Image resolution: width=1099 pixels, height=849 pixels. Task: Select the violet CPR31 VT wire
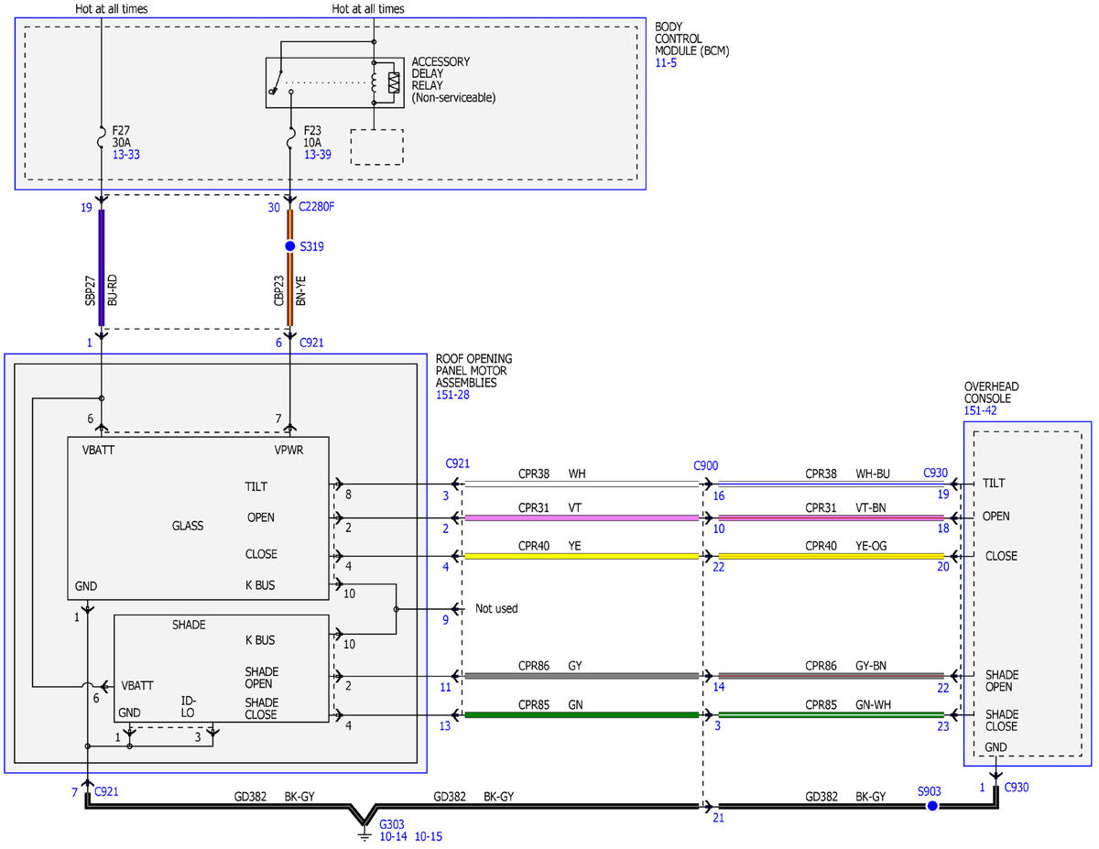click(x=582, y=518)
